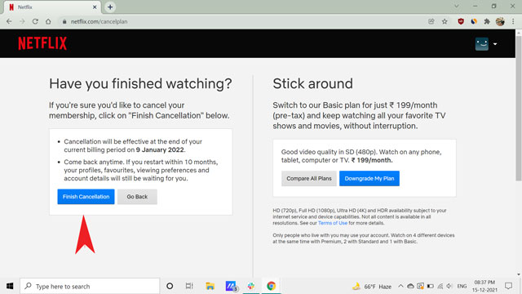522x294 pixels.
Task: Go back using browser back arrow
Action: (9, 21)
